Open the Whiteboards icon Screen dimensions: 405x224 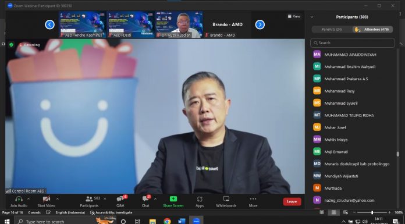[x=226, y=198]
